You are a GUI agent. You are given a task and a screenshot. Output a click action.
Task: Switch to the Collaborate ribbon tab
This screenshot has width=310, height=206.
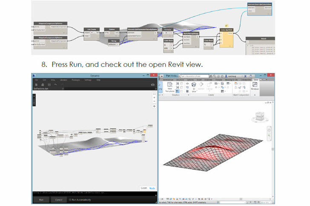(x=246, y=80)
